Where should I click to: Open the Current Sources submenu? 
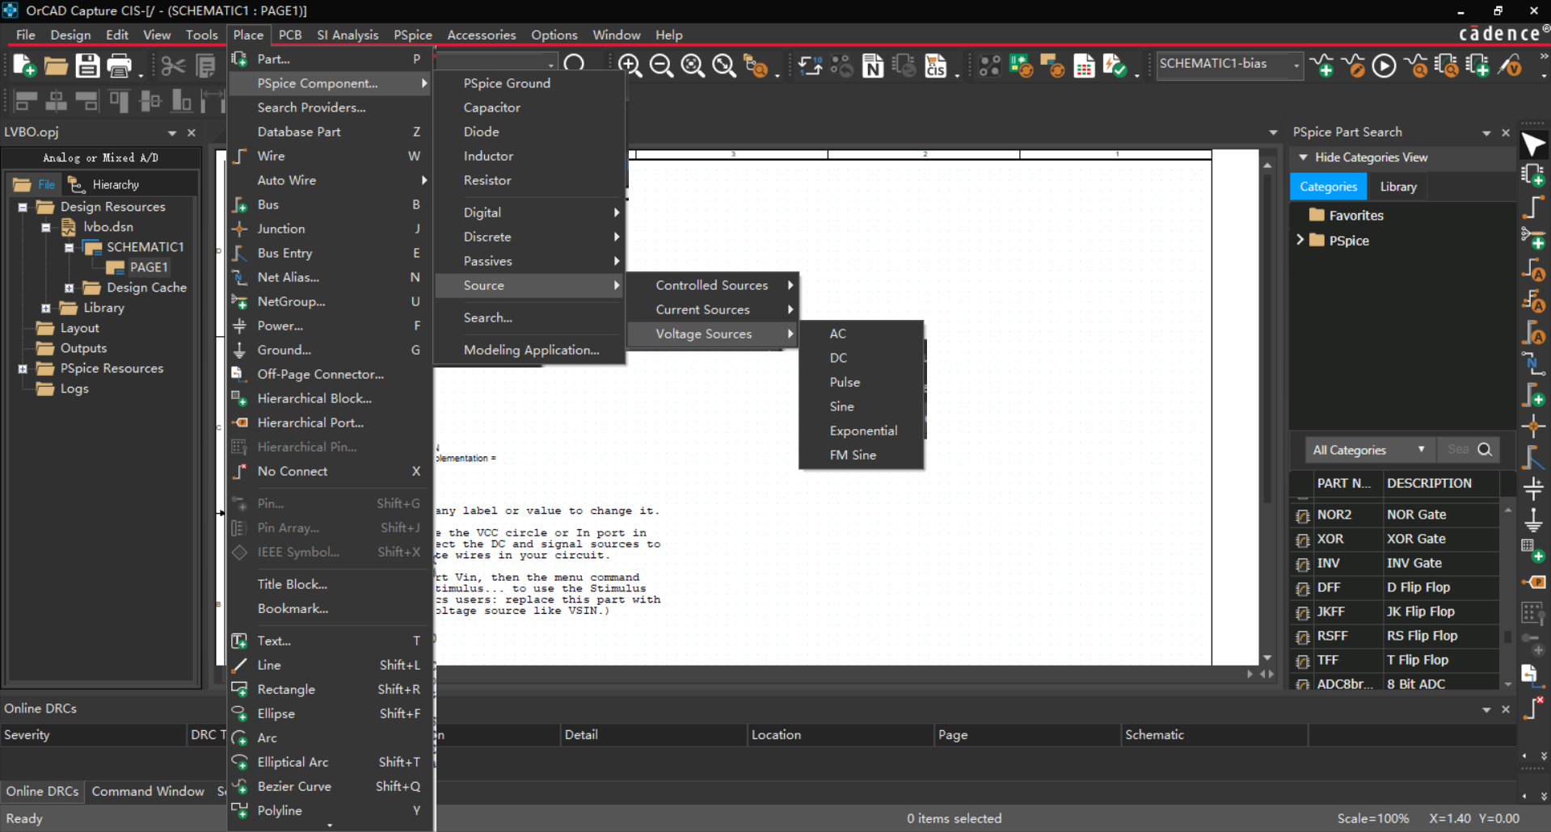713,309
